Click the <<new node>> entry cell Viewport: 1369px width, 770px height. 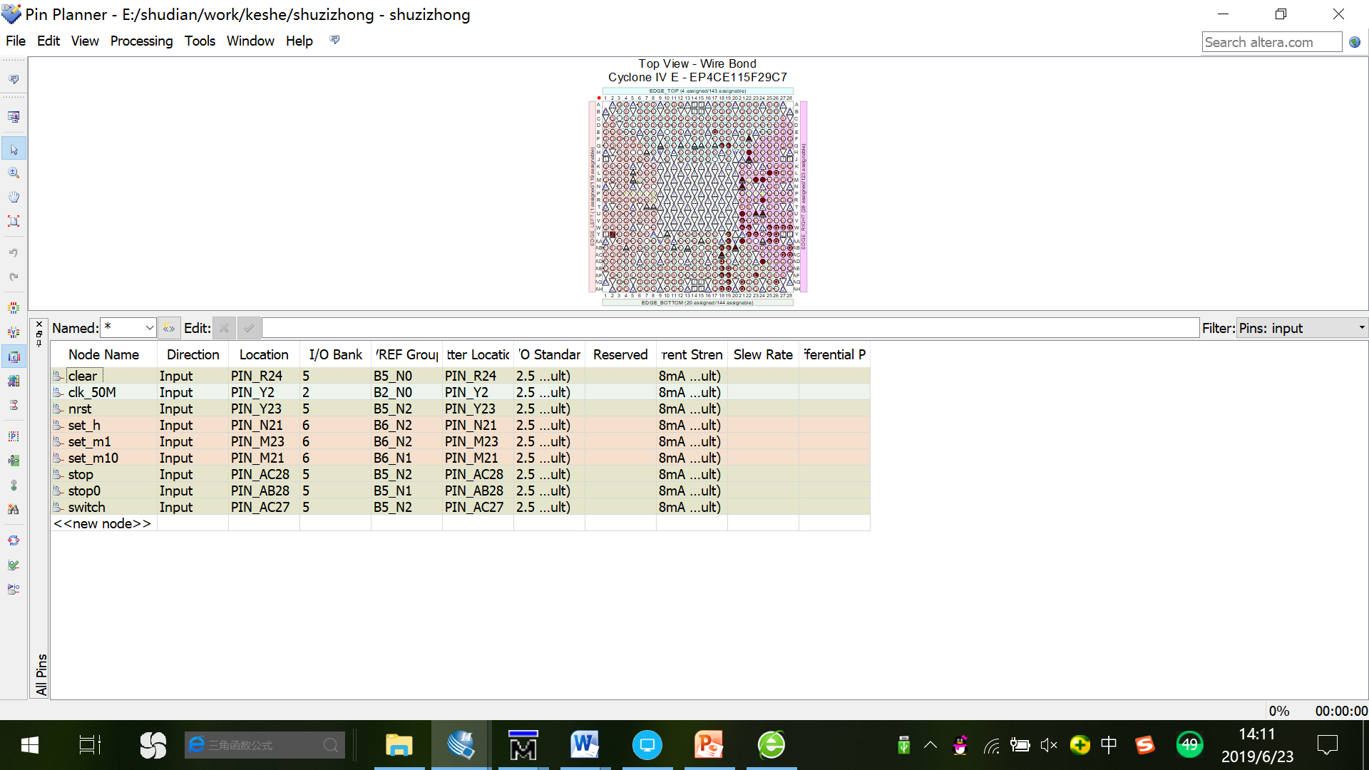(x=103, y=523)
